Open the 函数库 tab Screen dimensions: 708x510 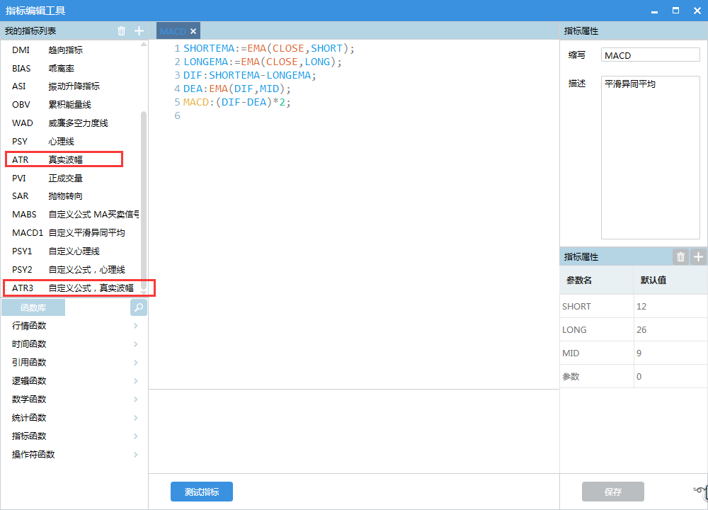point(33,307)
